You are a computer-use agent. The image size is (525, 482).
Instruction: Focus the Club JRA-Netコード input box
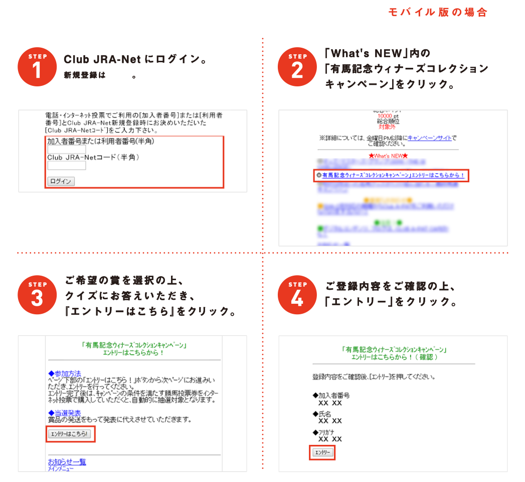click(x=67, y=166)
